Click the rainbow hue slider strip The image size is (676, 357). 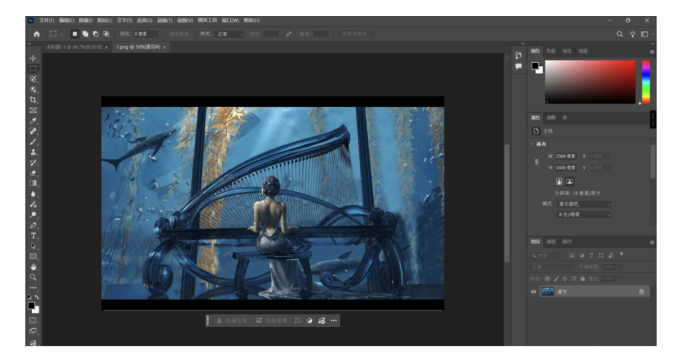pyautogui.click(x=646, y=82)
